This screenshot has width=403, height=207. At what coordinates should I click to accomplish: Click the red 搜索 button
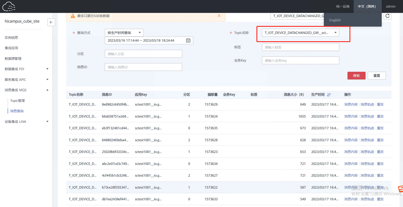[356, 76]
